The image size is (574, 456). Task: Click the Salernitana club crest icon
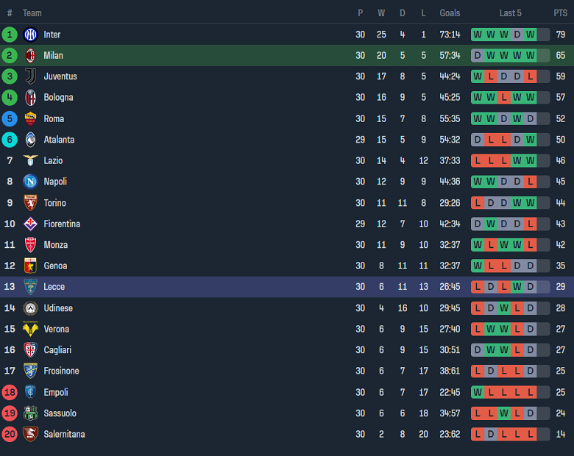click(30, 434)
